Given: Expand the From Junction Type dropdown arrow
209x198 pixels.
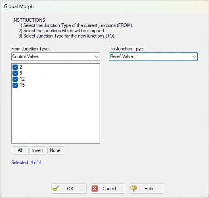Looking at the screenshot, I should coord(96,57).
